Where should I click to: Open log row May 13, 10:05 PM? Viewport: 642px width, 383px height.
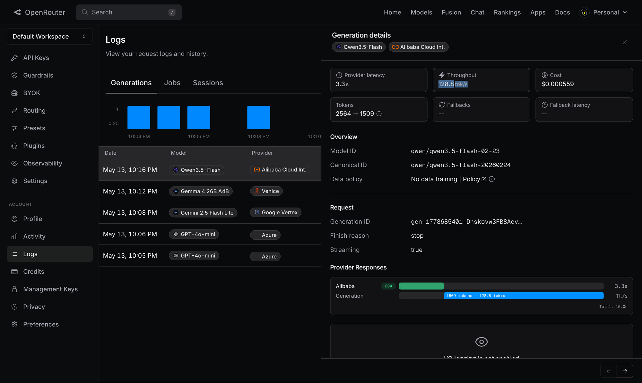pos(210,256)
